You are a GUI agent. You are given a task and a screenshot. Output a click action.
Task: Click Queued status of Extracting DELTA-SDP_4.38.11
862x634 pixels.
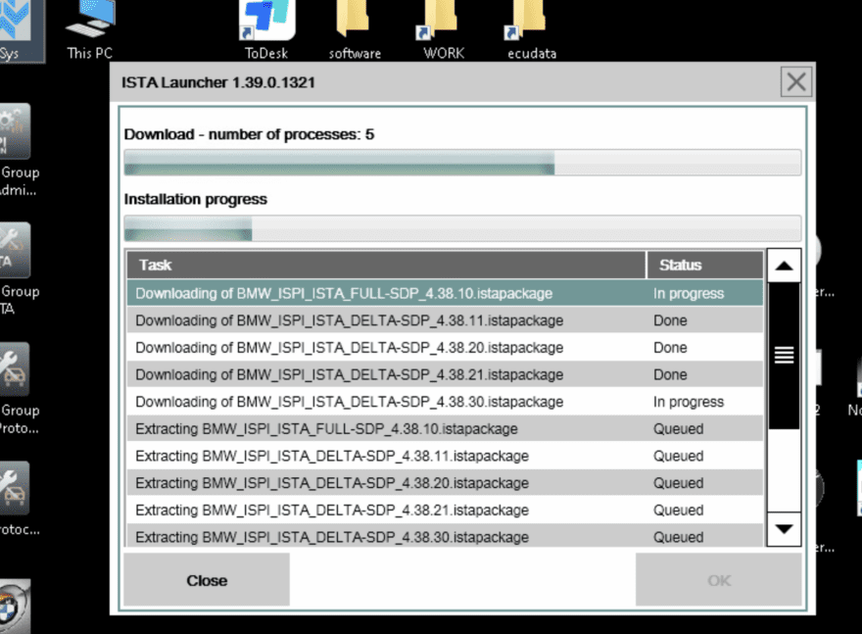679,456
